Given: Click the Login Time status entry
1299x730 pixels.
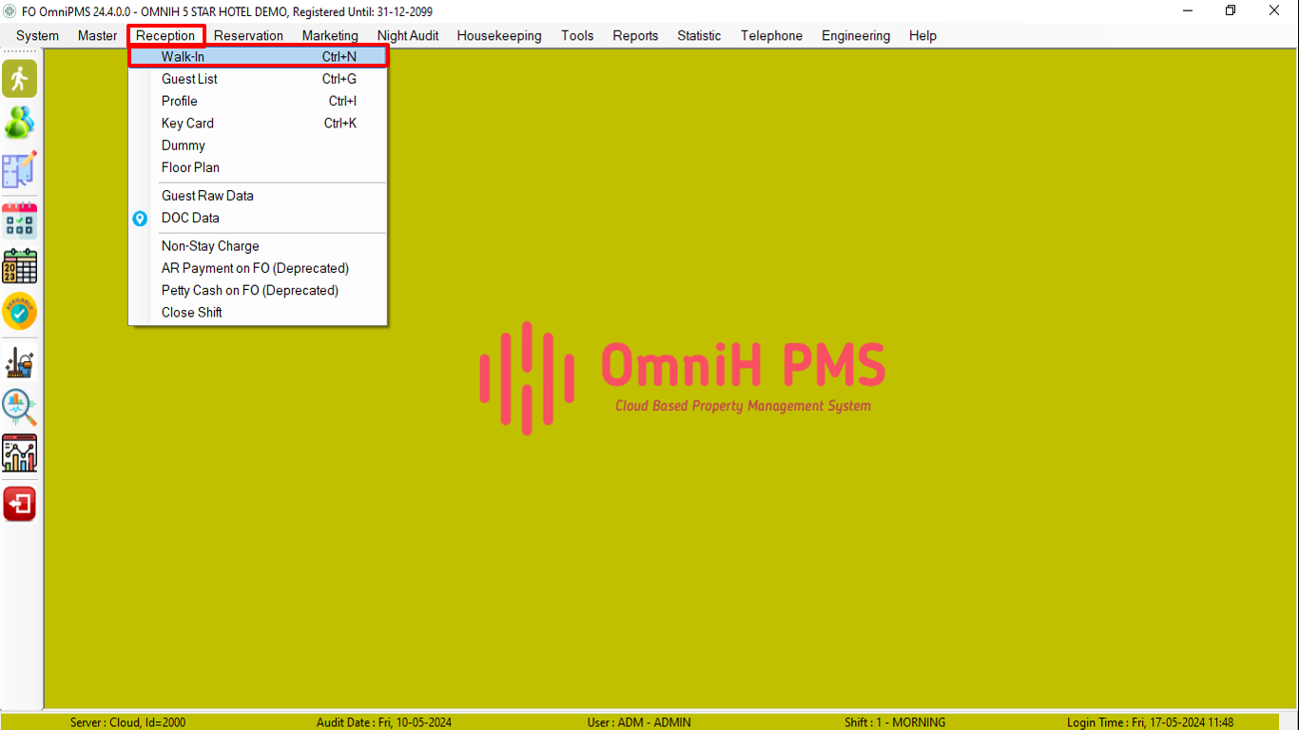Looking at the screenshot, I should coord(1150,722).
